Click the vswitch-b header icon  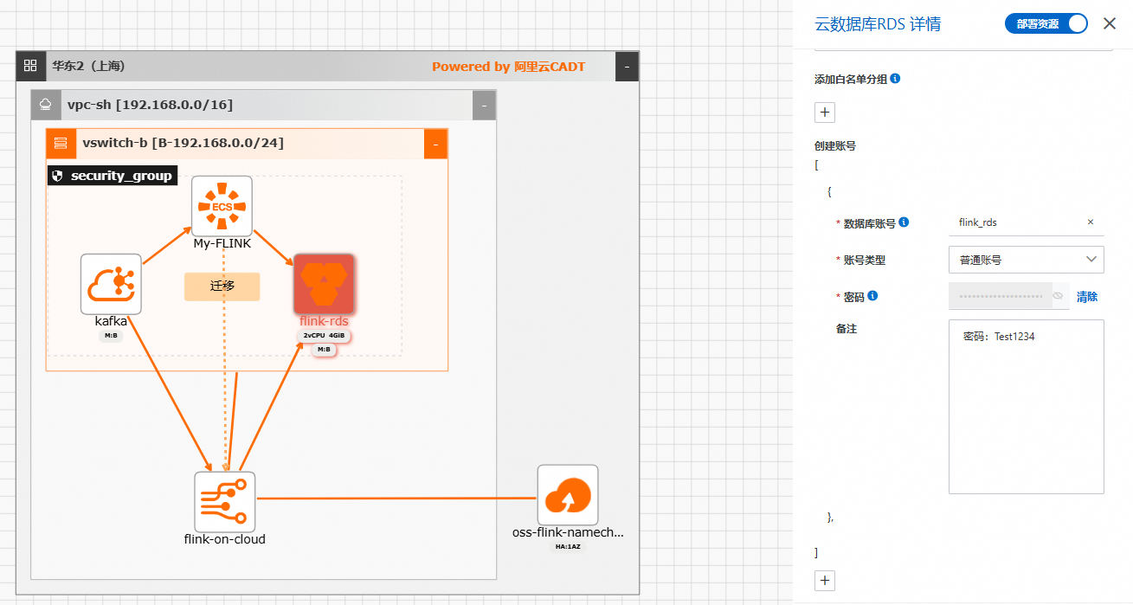coord(61,143)
